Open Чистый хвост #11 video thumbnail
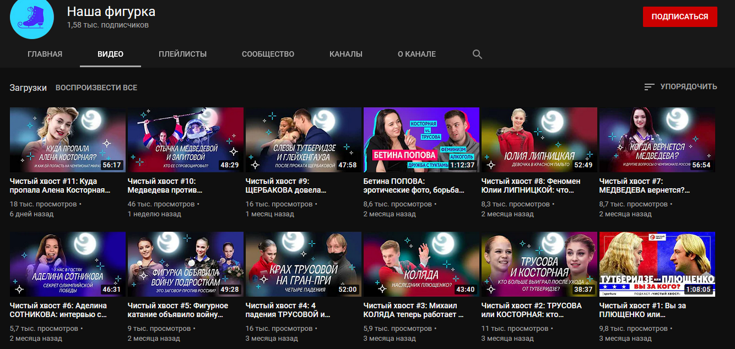 coord(68,140)
